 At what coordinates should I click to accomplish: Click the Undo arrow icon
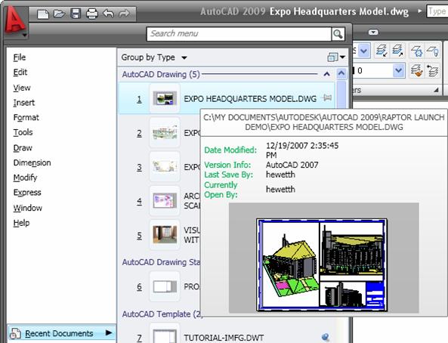108,14
